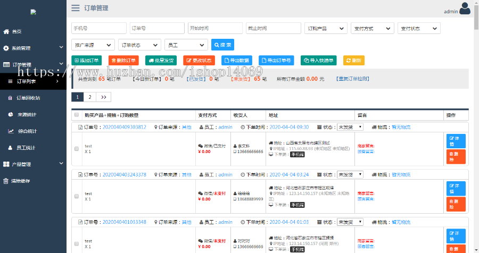Viewport: 479px width, 253px height.
Task: Go to page 2 of the order list
Action: pos(89,97)
